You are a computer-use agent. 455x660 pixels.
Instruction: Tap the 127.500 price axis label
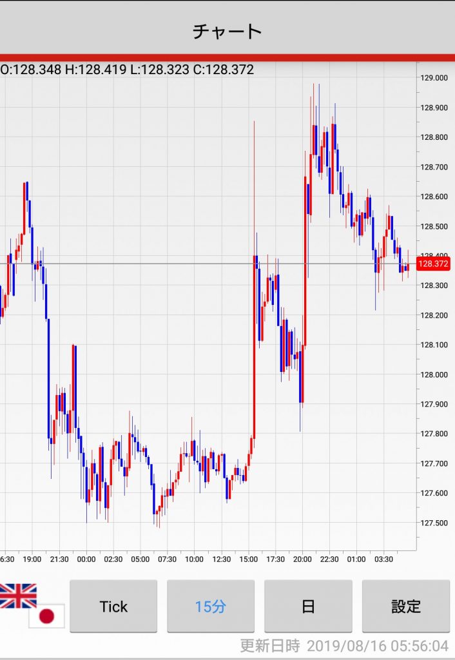click(x=433, y=523)
